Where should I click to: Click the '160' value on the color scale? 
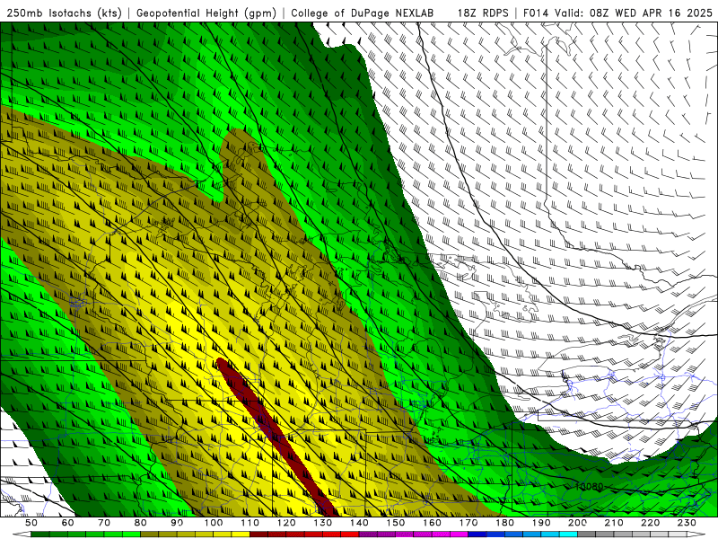tap(433, 523)
